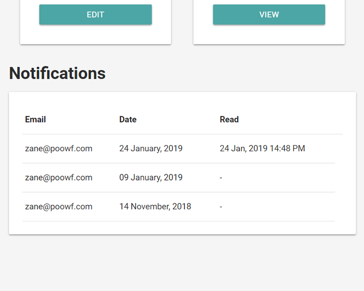Click the 09 January, 2019 date cell
The image size is (364, 291).
pos(151,178)
